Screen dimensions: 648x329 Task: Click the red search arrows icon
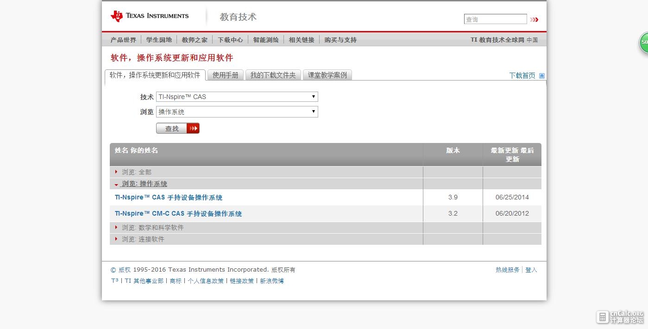coord(534,19)
